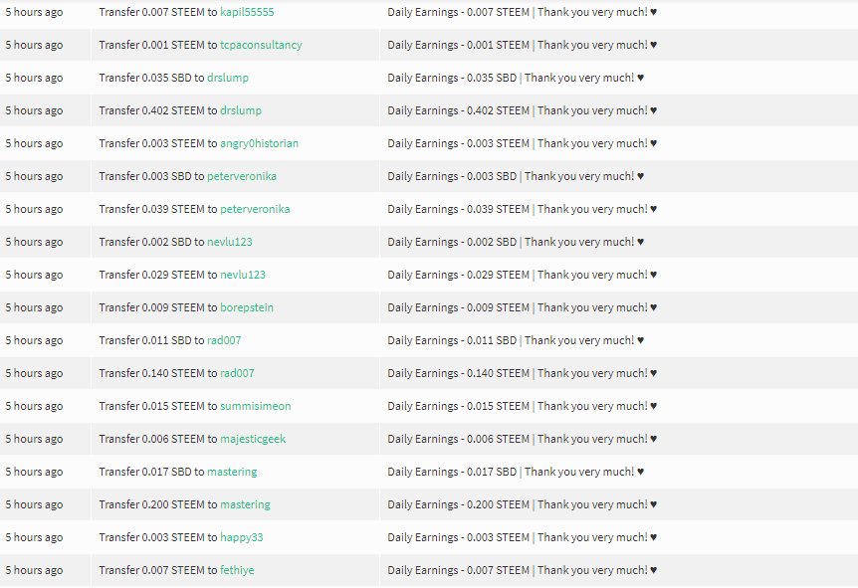This screenshot has height=588, width=858.
Task: Click '5 hours ago' in the fethiye row
Action: [x=34, y=570]
